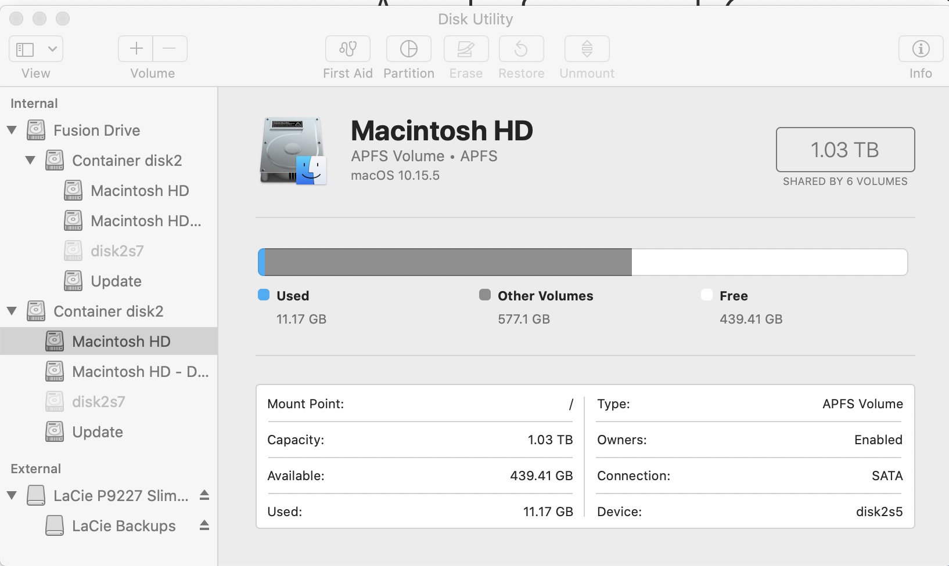Click the 11.17 GB value under Used legend
The image size is (949, 566).
[x=301, y=319]
